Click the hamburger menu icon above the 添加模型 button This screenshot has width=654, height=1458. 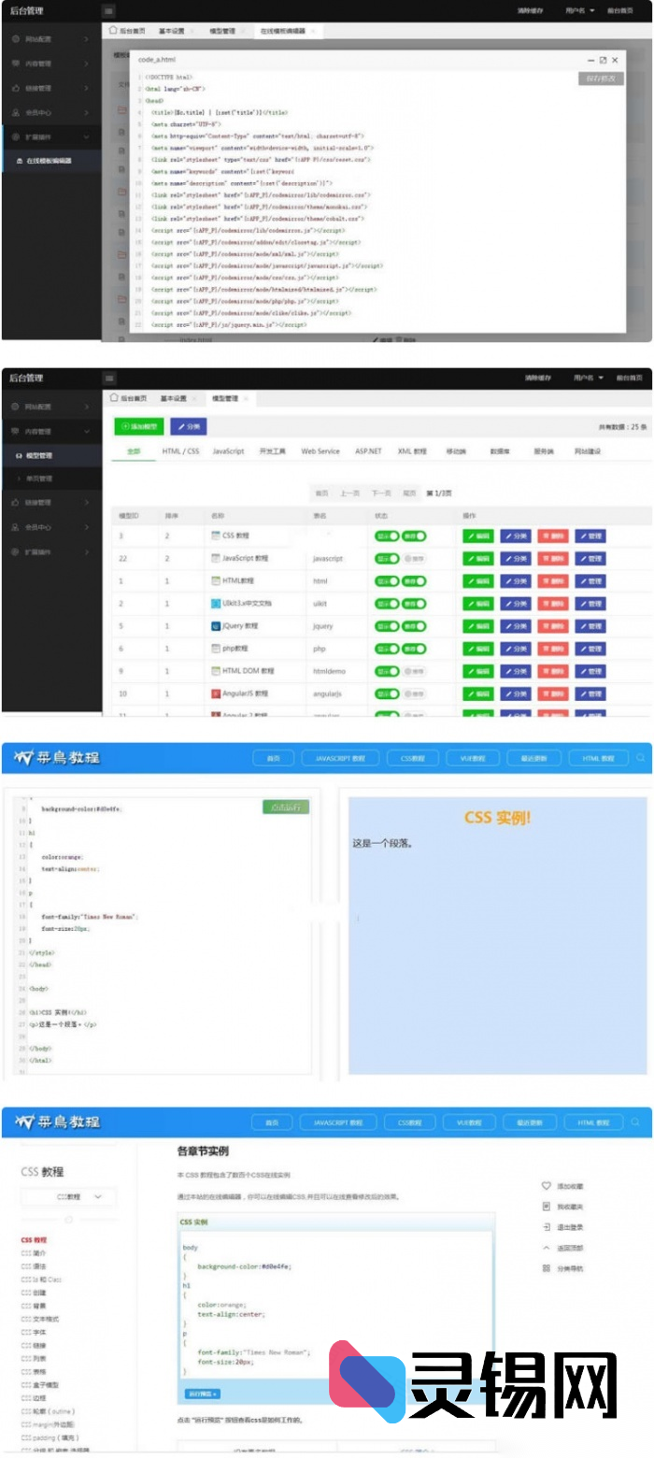point(109,379)
